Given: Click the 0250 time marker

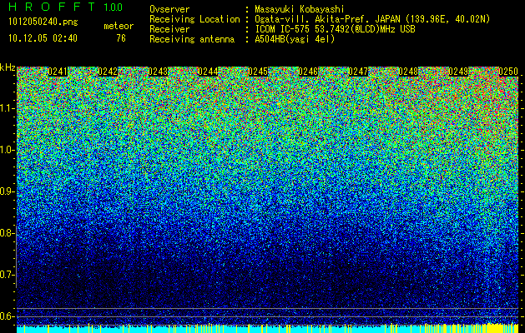Looking at the screenshot, I should 508,72.
